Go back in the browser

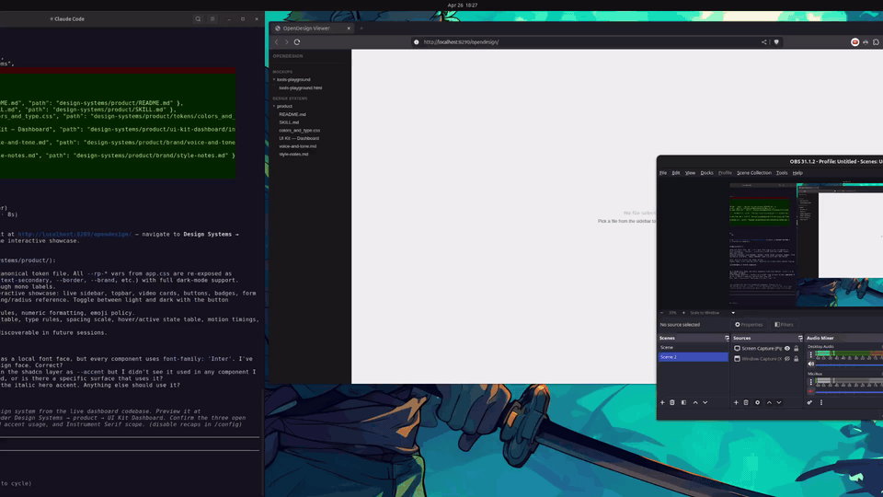(277, 41)
